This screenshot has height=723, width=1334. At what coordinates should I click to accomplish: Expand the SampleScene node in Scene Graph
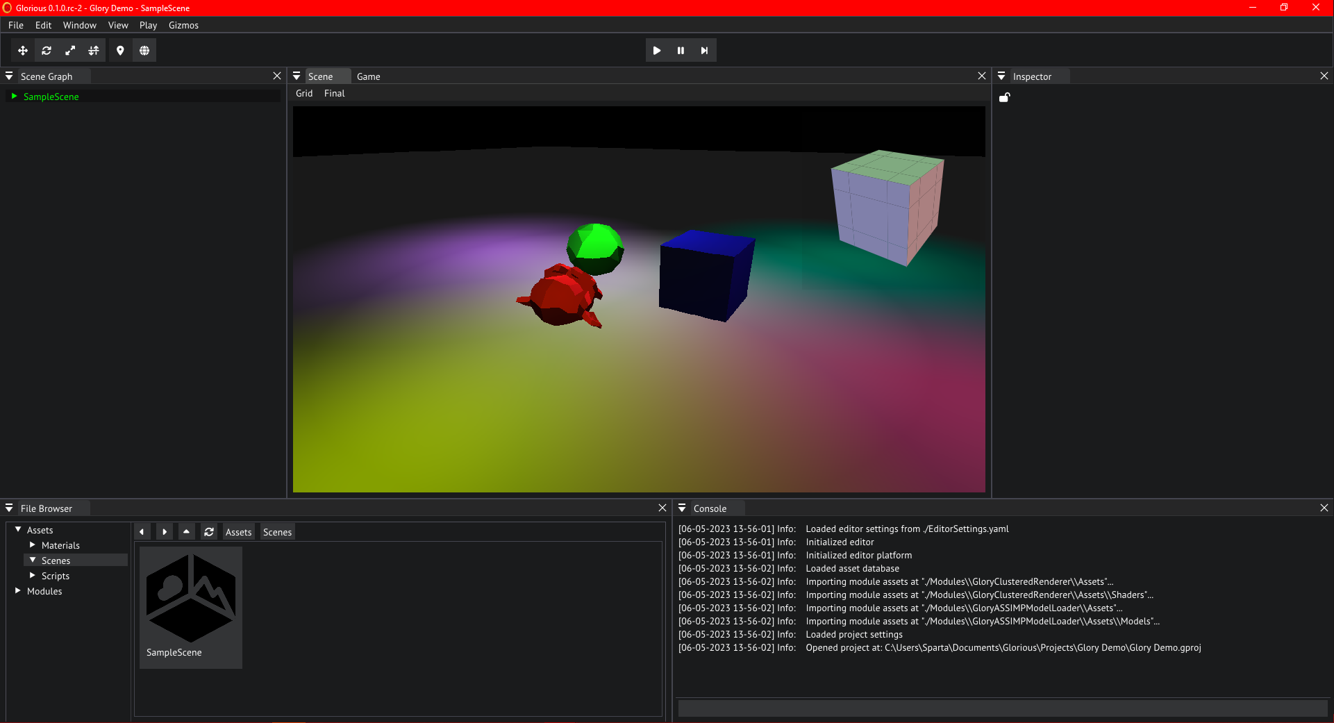tap(14, 97)
